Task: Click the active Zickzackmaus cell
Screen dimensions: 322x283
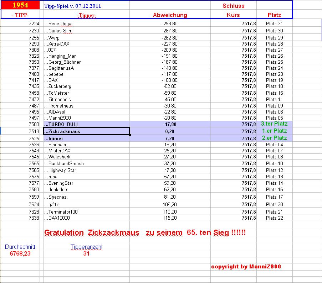Action: [x=86, y=131]
